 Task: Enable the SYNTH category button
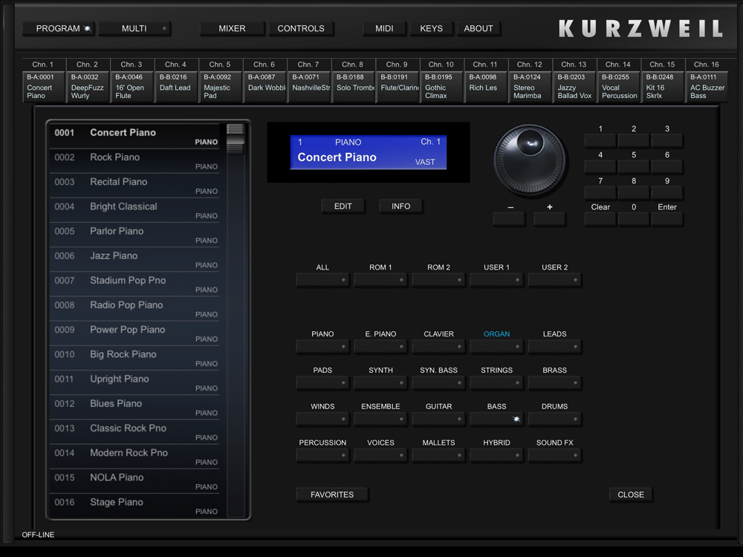[x=380, y=382]
